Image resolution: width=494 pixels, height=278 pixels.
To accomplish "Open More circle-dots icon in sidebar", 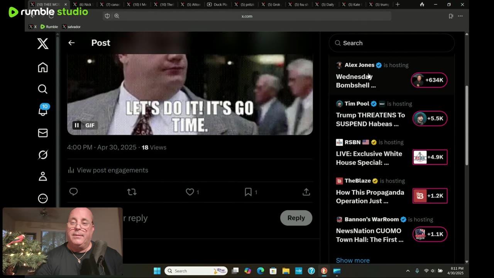I will coord(43,198).
